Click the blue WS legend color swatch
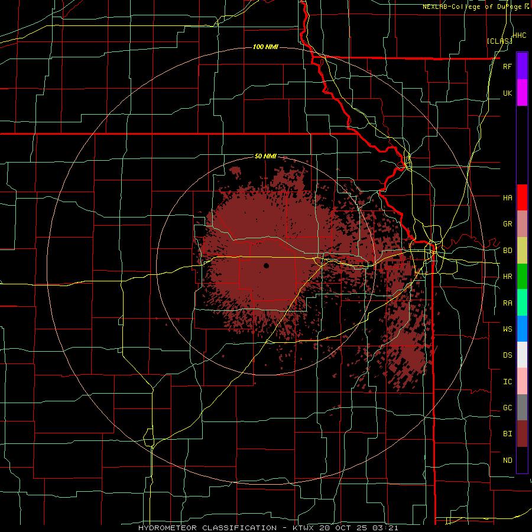 [x=522, y=329]
